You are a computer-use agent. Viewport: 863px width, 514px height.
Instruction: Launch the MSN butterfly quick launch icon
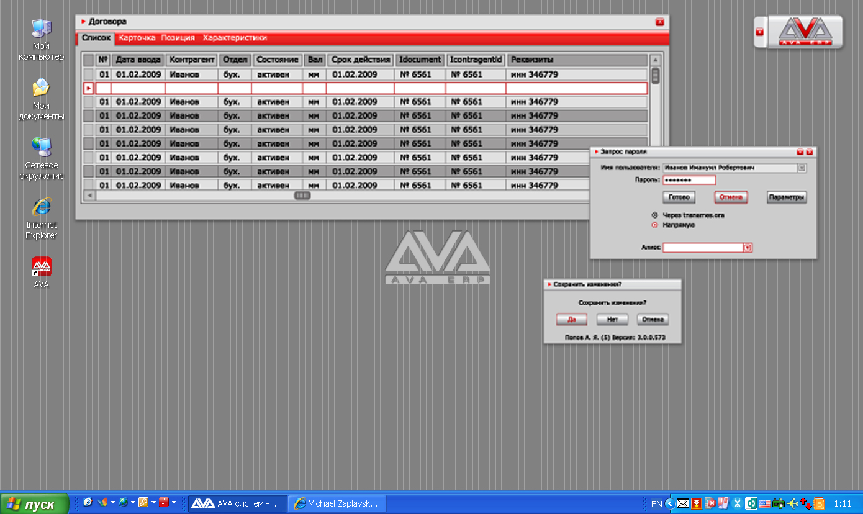pos(102,503)
